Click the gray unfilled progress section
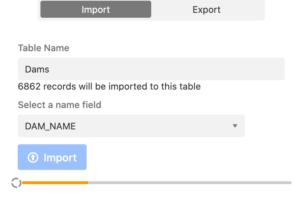This screenshot has height=214, width=306. (x=190, y=183)
